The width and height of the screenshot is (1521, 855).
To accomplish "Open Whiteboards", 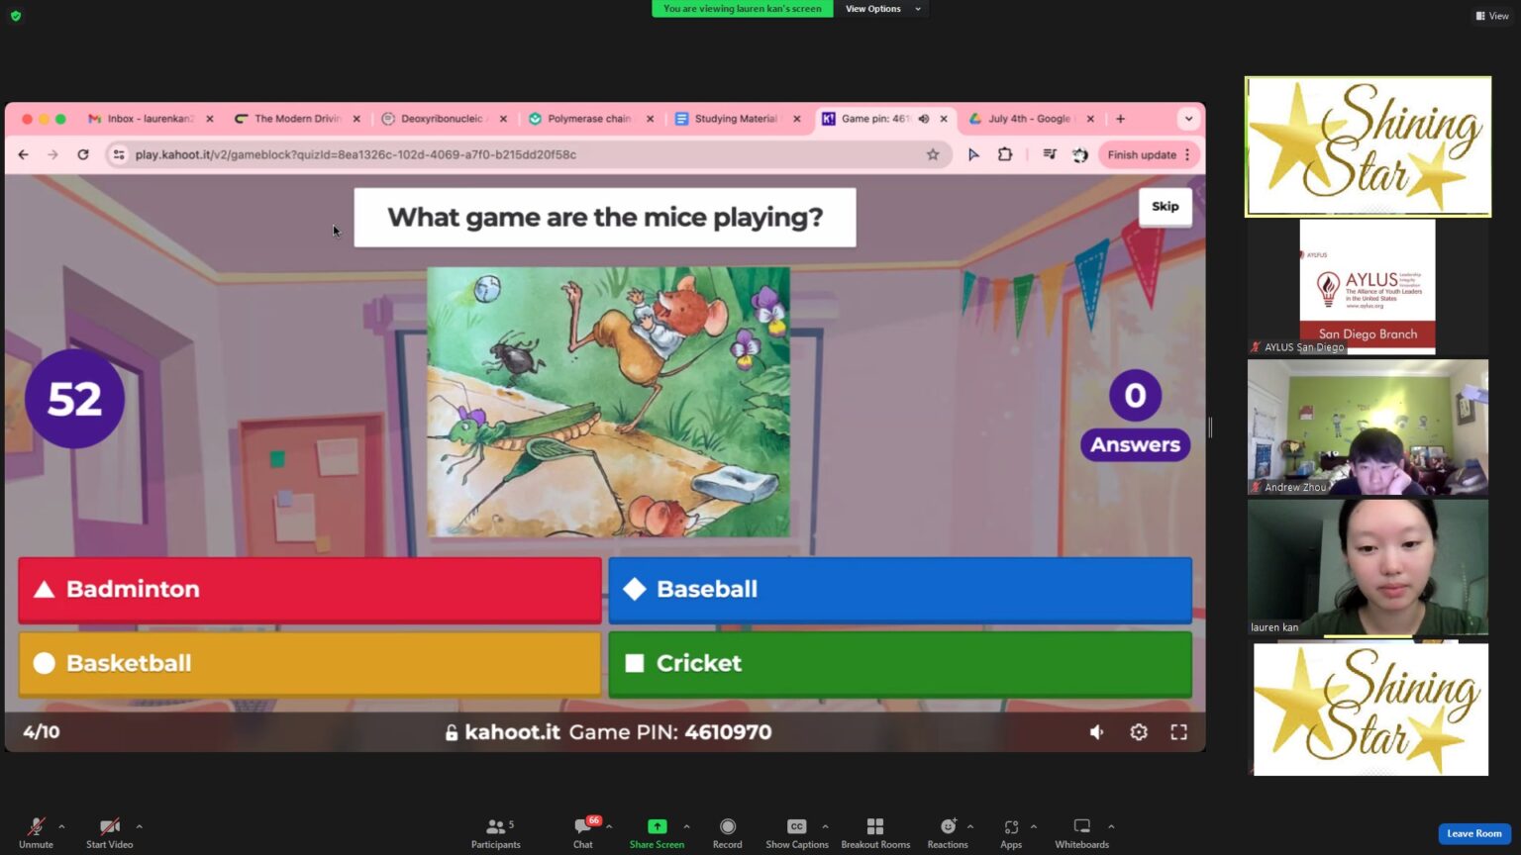I will [1081, 833].
